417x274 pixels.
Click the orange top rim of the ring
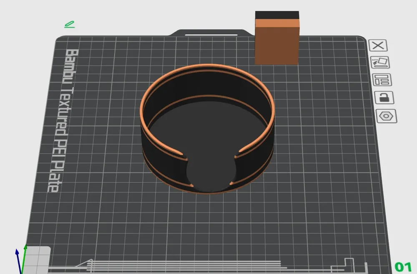point(207,65)
